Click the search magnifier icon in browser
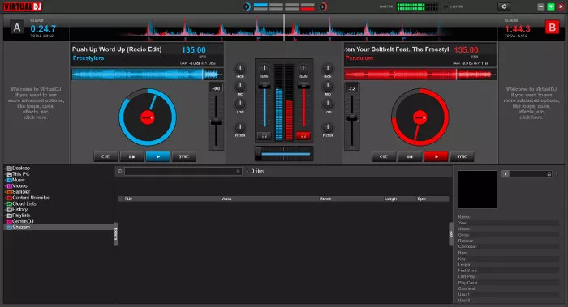This screenshot has width=568, height=307. 119,172
